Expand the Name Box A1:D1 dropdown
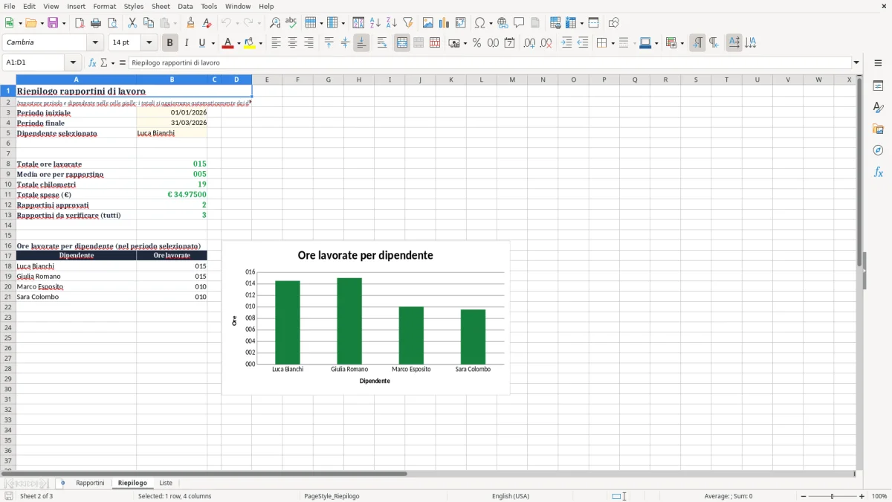The width and height of the screenshot is (892, 502). [x=72, y=63]
